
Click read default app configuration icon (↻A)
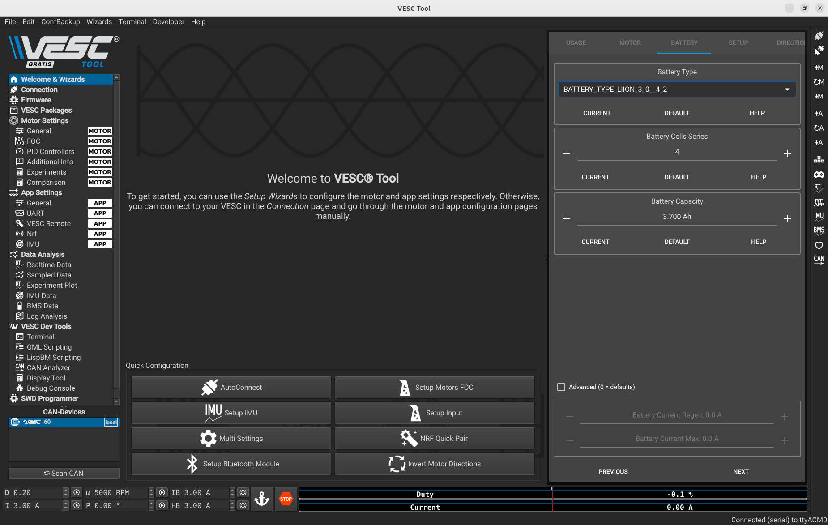pos(819,128)
